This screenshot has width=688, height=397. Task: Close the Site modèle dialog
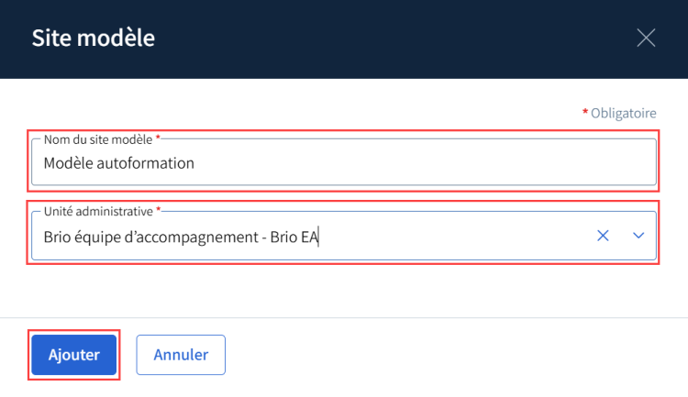[646, 38]
